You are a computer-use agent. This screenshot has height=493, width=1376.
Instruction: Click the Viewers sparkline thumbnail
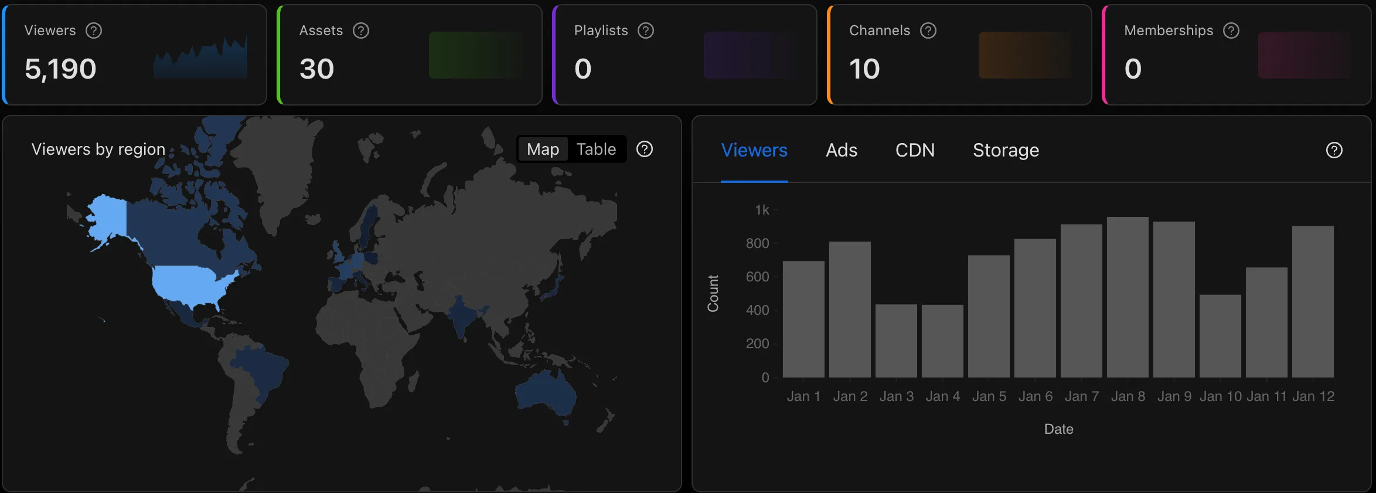point(200,55)
